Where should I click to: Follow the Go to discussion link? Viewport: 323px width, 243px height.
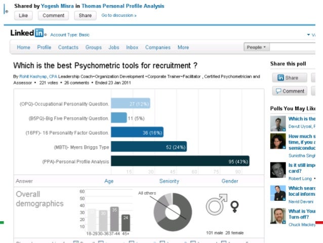(119, 15)
